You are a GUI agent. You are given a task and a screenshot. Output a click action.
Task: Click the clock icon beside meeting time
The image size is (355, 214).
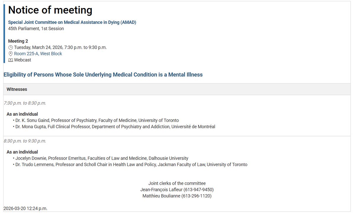[x=11, y=47]
